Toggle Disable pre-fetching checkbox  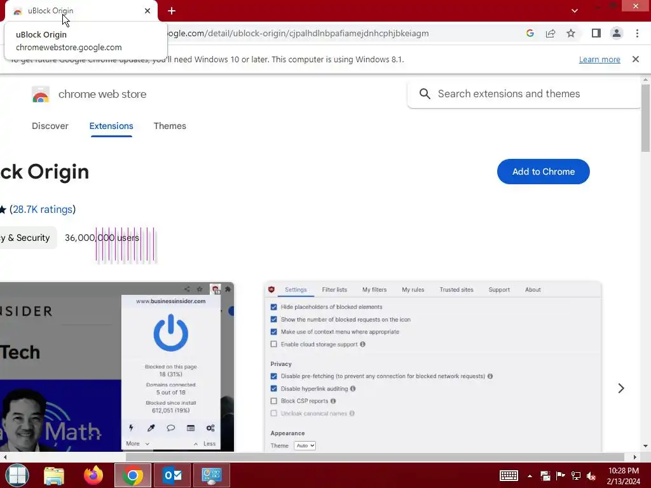tap(273, 376)
